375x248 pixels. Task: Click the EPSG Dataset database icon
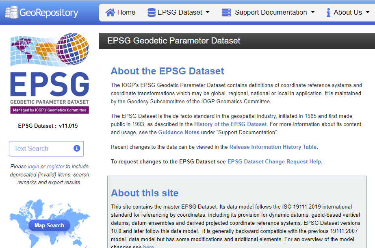152,13
